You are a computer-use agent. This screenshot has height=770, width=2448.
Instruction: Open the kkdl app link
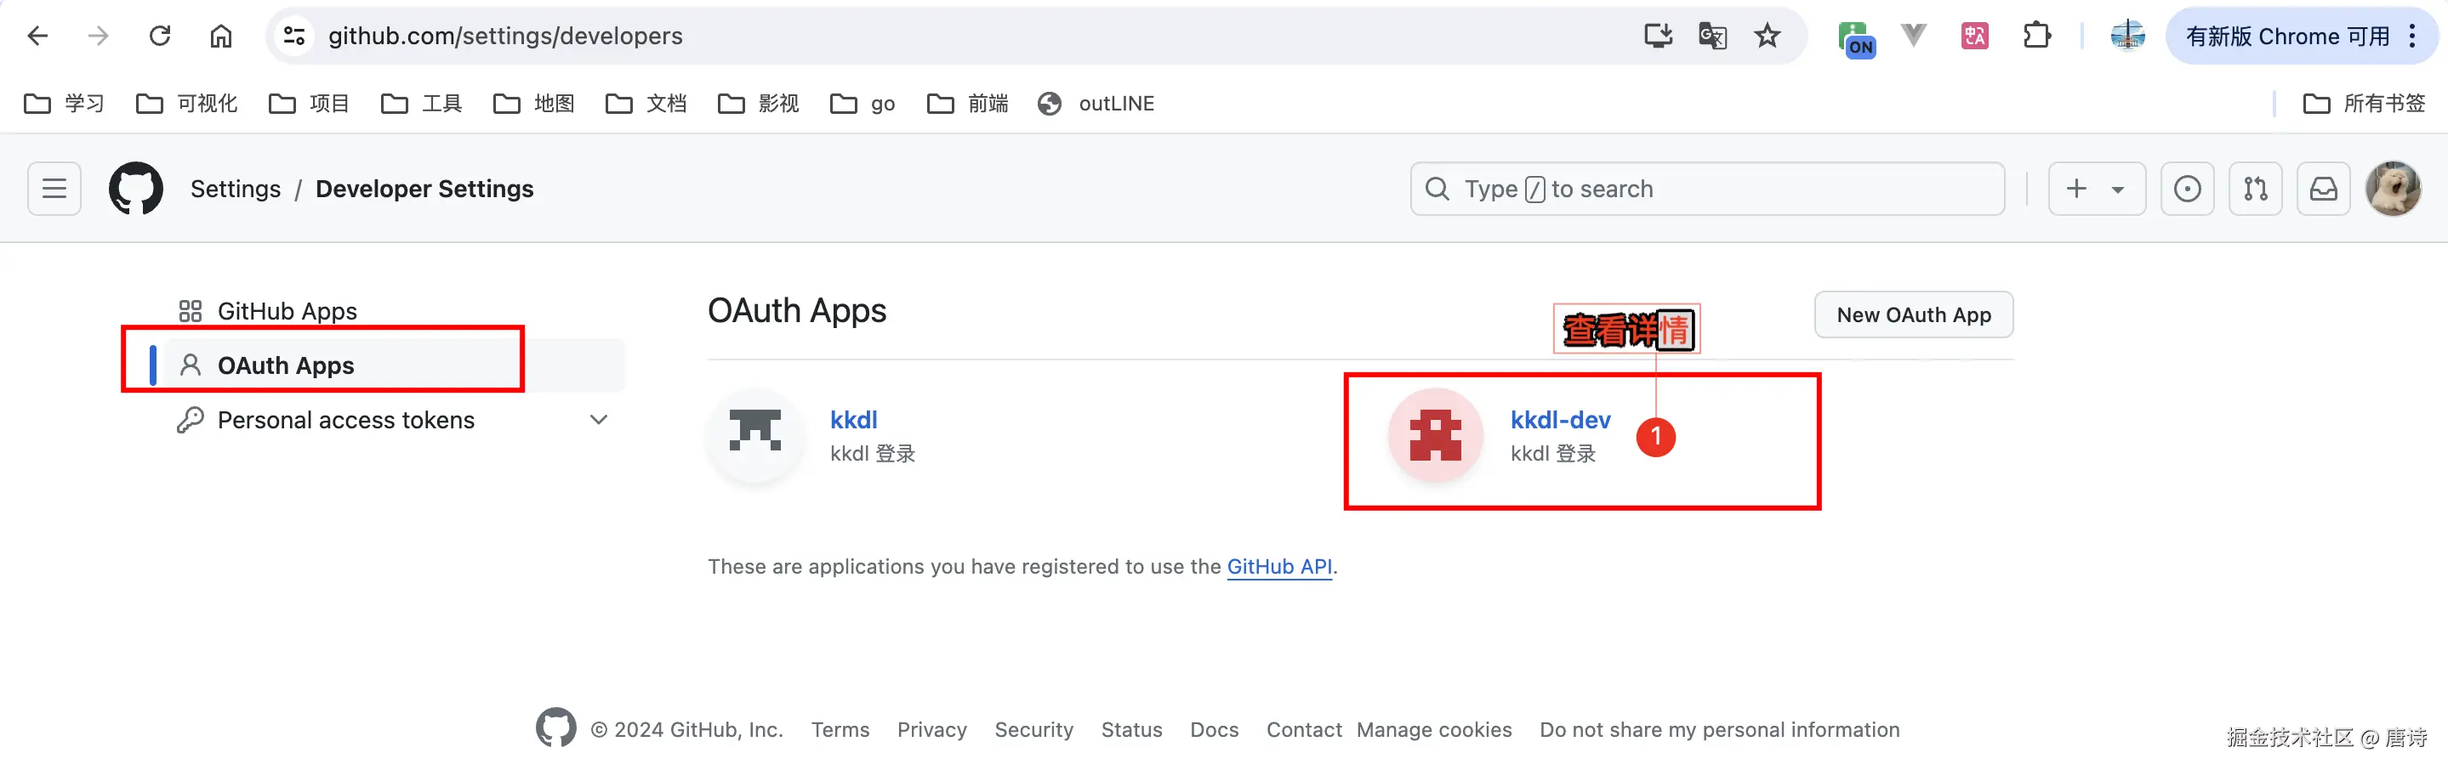tap(853, 420)
